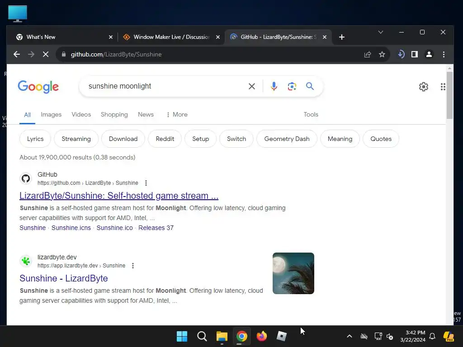
Task: Select the Images search tab
Action: (x=51, y=114)
